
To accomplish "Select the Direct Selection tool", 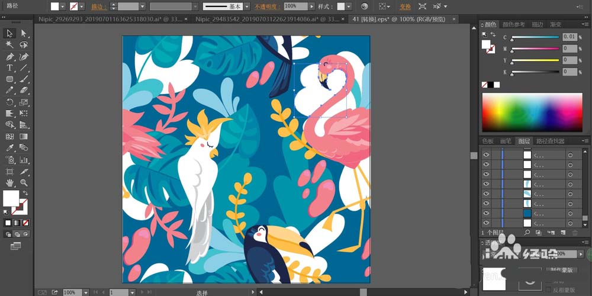I will (24, 33).
